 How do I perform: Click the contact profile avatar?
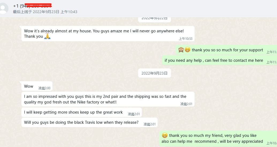point(3,8)
